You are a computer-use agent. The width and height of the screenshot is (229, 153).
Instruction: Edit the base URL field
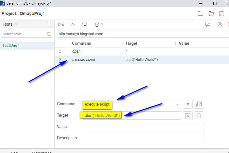pos(143,34)
